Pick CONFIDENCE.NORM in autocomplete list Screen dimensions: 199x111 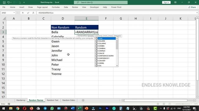105,56
